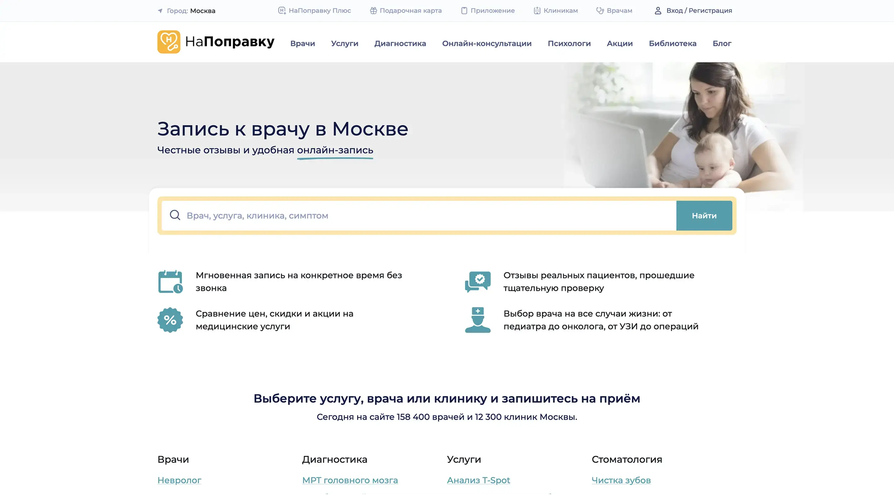Image resolution: width=894 pixels, height=503 pixels.
Task: Open the Врачи menu in main navigation
Action: point(302,43)
